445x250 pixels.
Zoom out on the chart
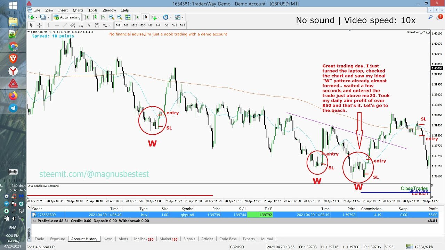(120, 17)
